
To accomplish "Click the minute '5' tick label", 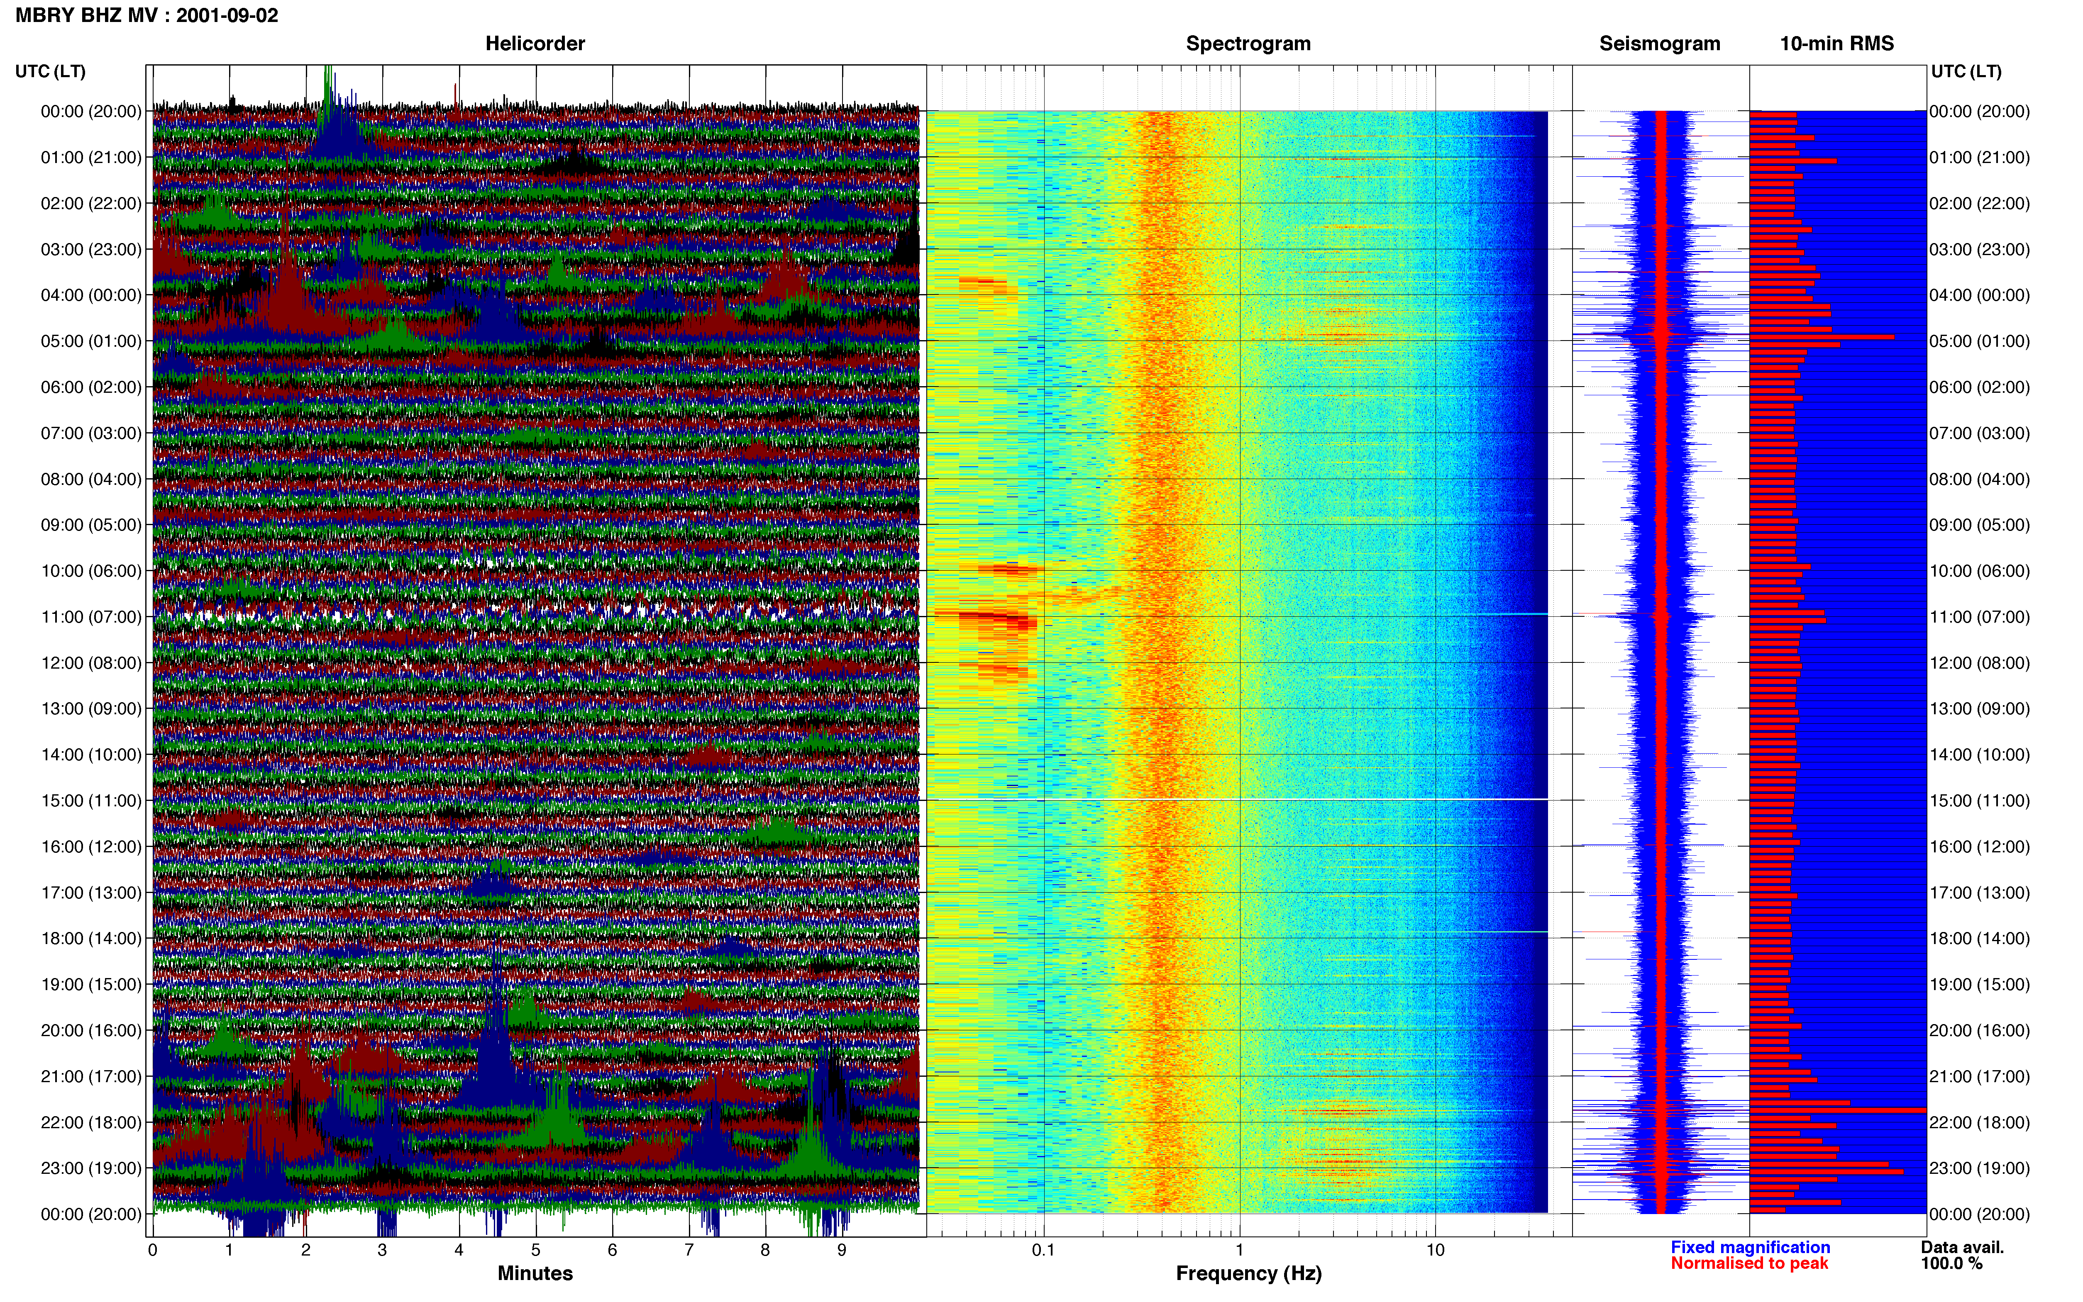I will point(535,1250).
